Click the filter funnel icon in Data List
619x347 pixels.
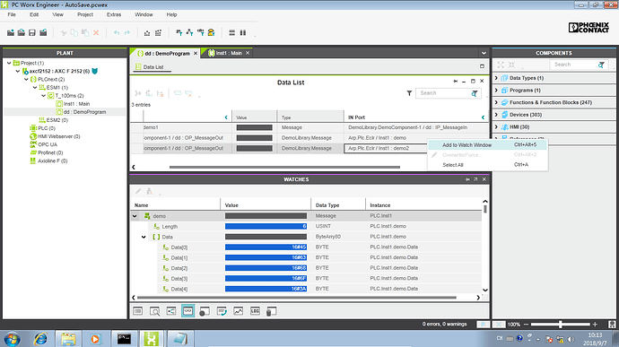pos(409,93)
